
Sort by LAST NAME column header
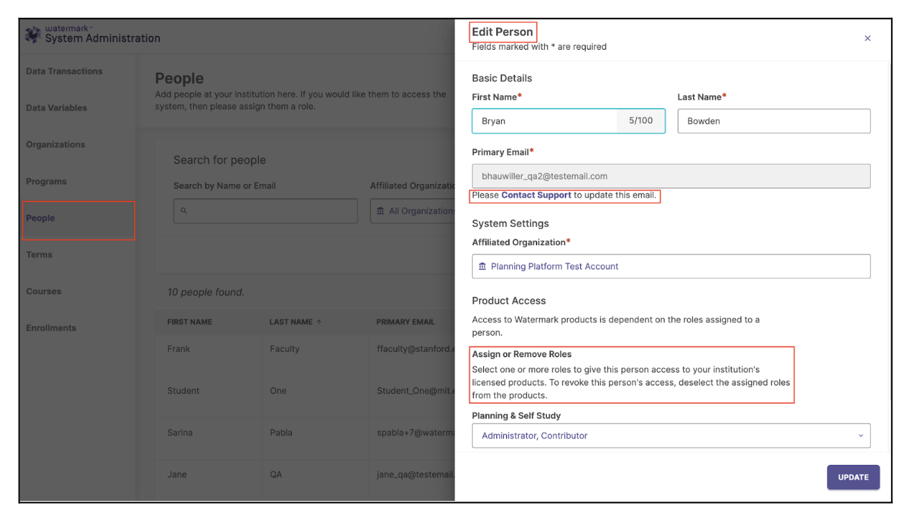291,322
